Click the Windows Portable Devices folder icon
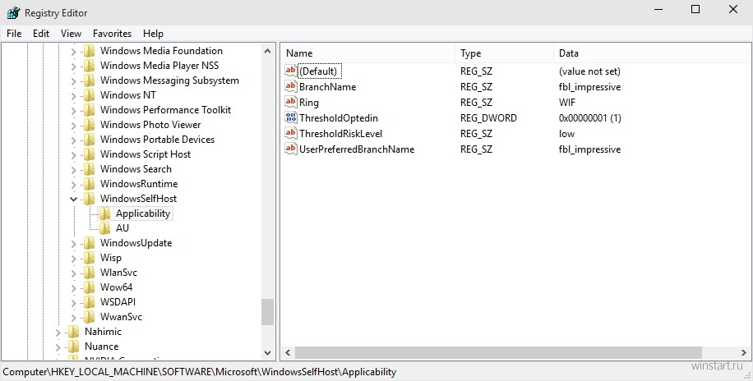Image resolution: width=753 pixels, height=381 pixels. (90, 140)
